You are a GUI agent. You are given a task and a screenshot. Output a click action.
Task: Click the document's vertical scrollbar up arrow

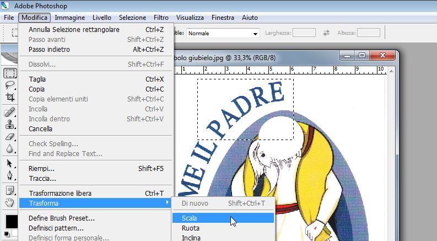point(391,71)
